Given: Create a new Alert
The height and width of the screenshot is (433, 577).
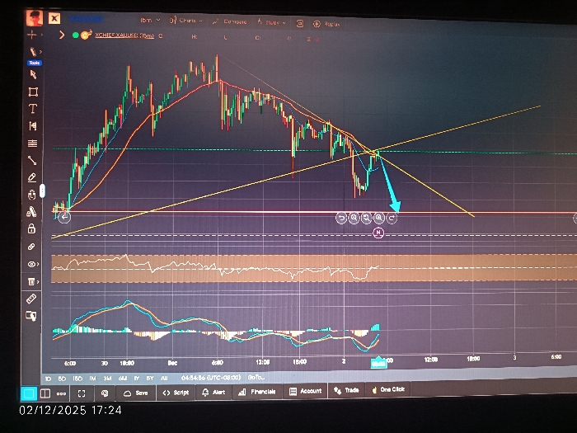Looking at the screenshot, I should point(213,392).
